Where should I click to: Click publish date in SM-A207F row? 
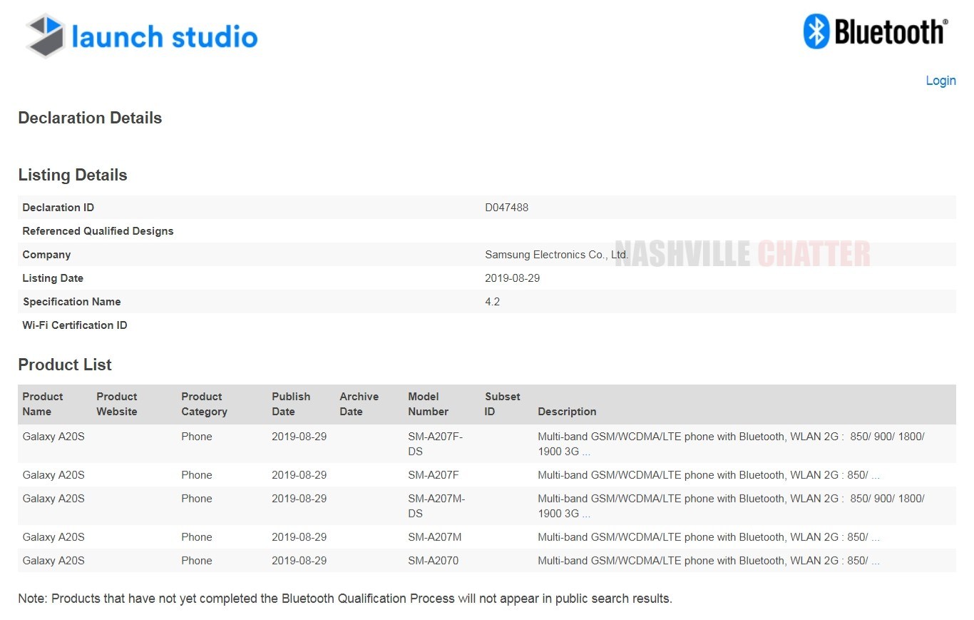pyautogui.click(x=299, y=475)
